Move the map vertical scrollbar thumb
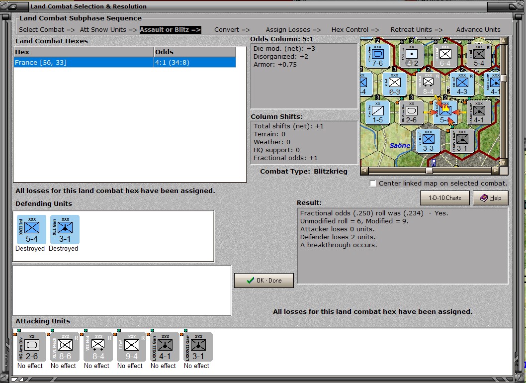The image size is (526, 383). 504,78
